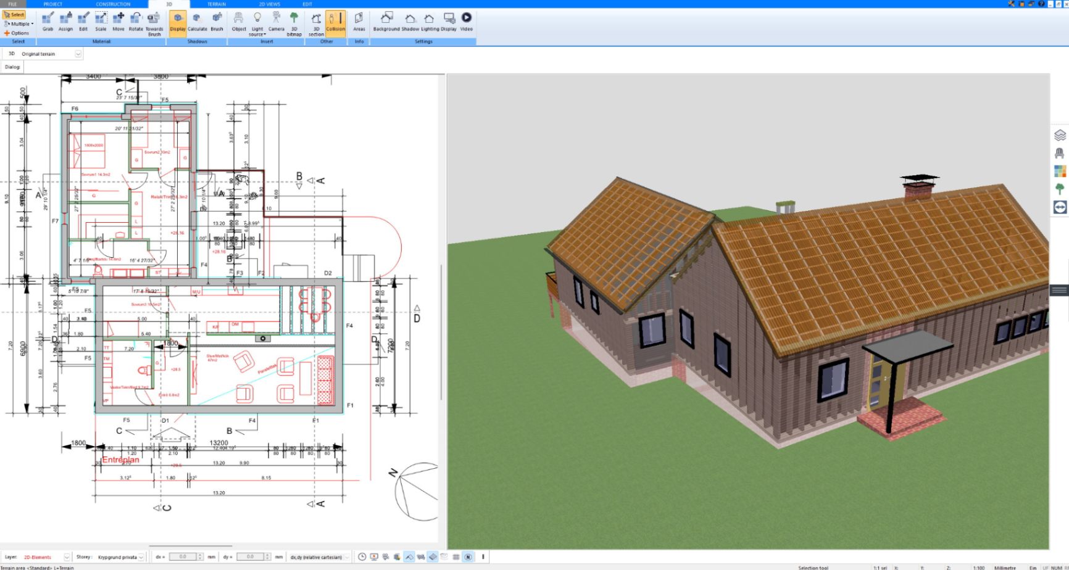
Task: Pick the Move material tool
Action: pos(119,22)
